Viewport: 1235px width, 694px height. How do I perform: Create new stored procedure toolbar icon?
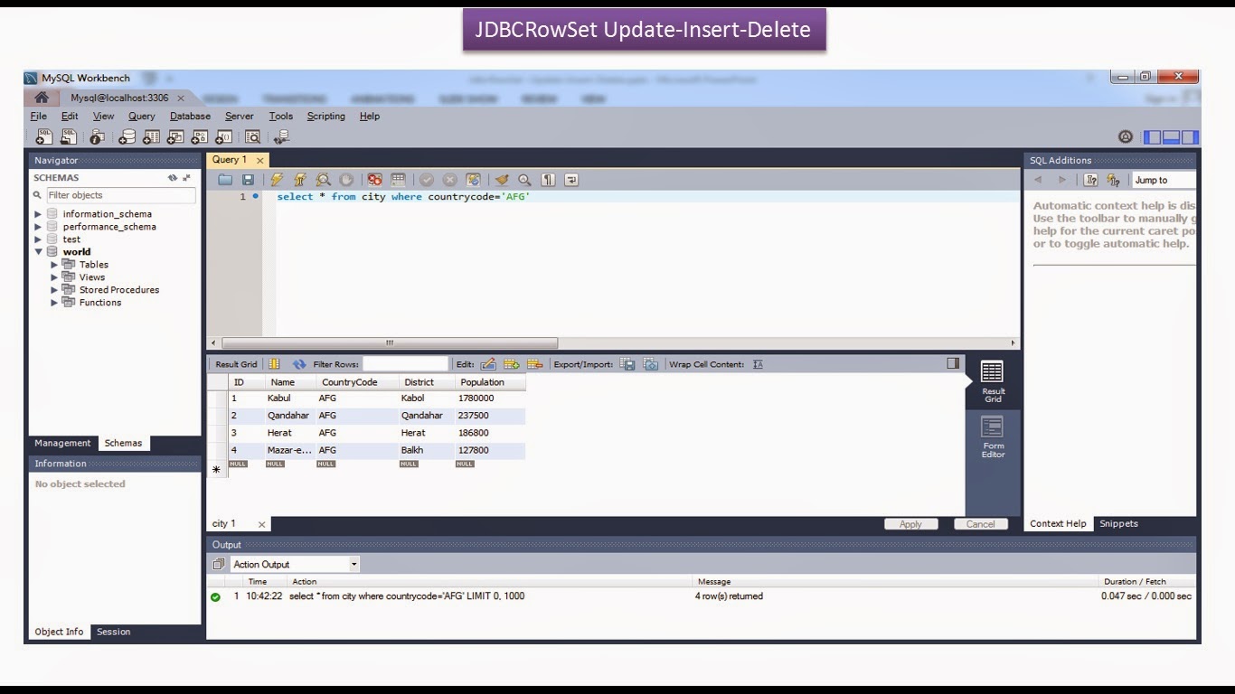click(199, 137)
